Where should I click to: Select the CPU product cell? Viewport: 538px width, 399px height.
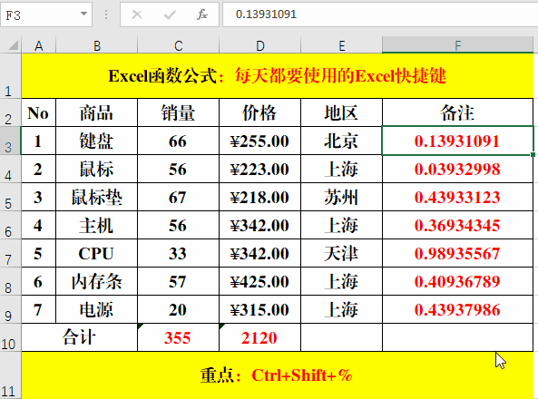[x=97, y=253]
